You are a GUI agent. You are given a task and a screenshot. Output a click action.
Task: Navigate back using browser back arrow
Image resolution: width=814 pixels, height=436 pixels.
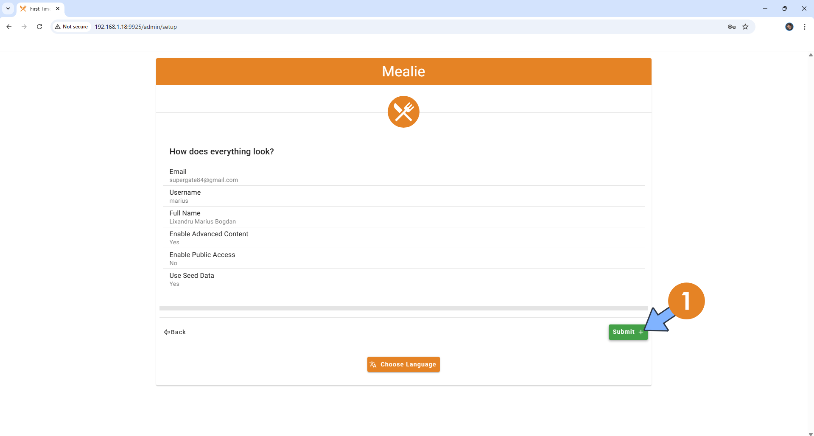9,27
